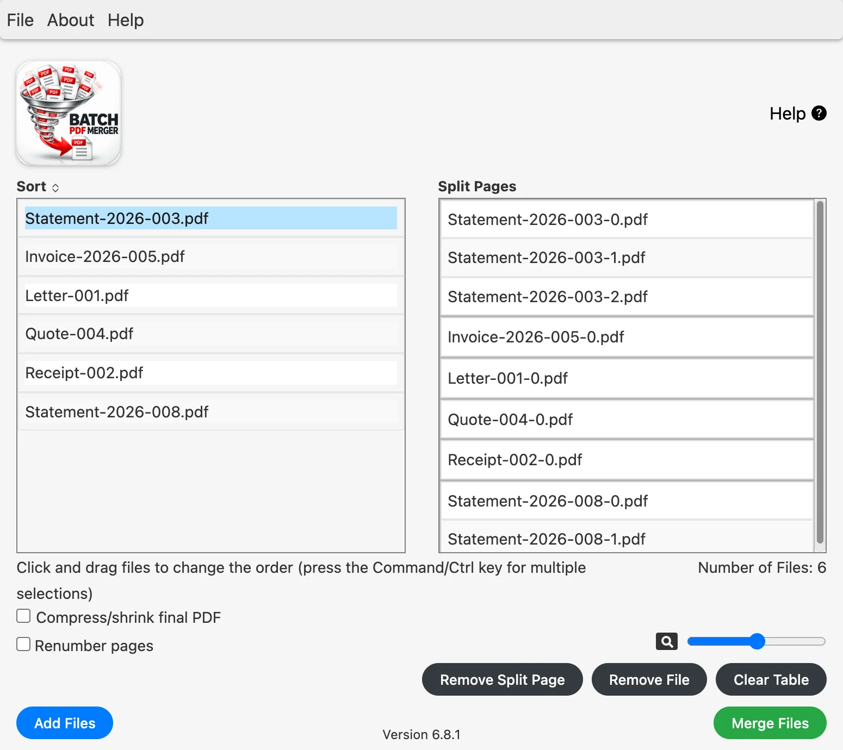Select split page Invoice-2026-005-0.pdf
This screenshot has width=843, height=750.
coord(627,337)
